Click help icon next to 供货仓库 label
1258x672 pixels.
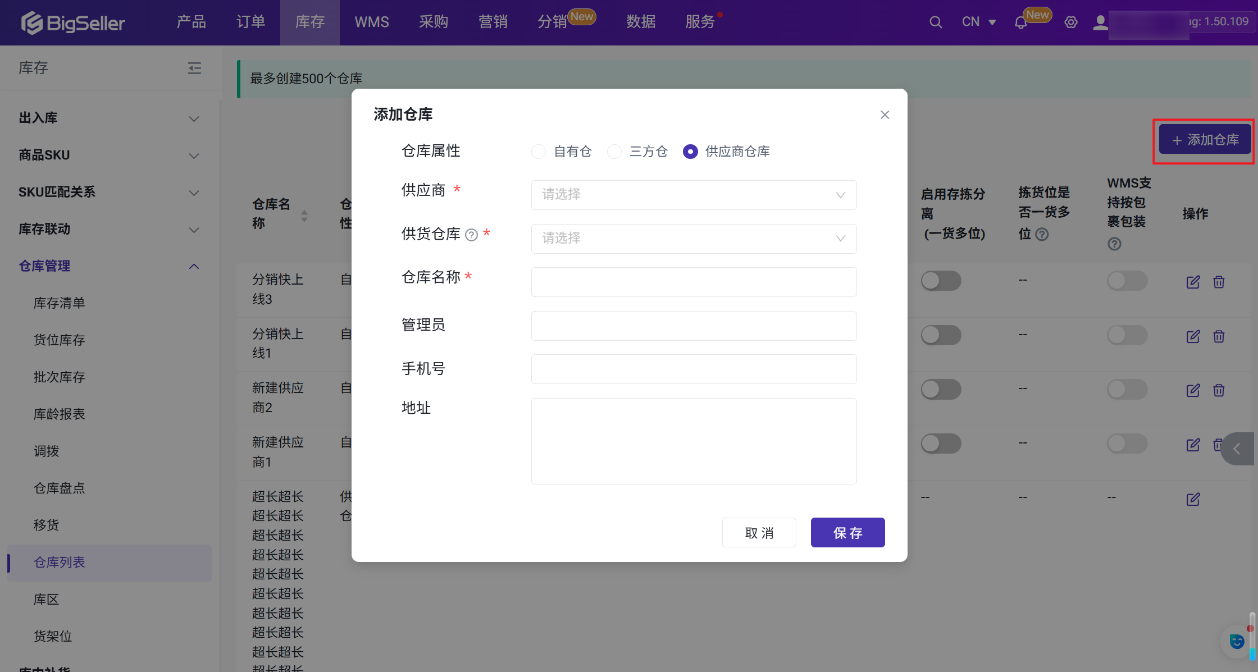click(x=472, y=235)
